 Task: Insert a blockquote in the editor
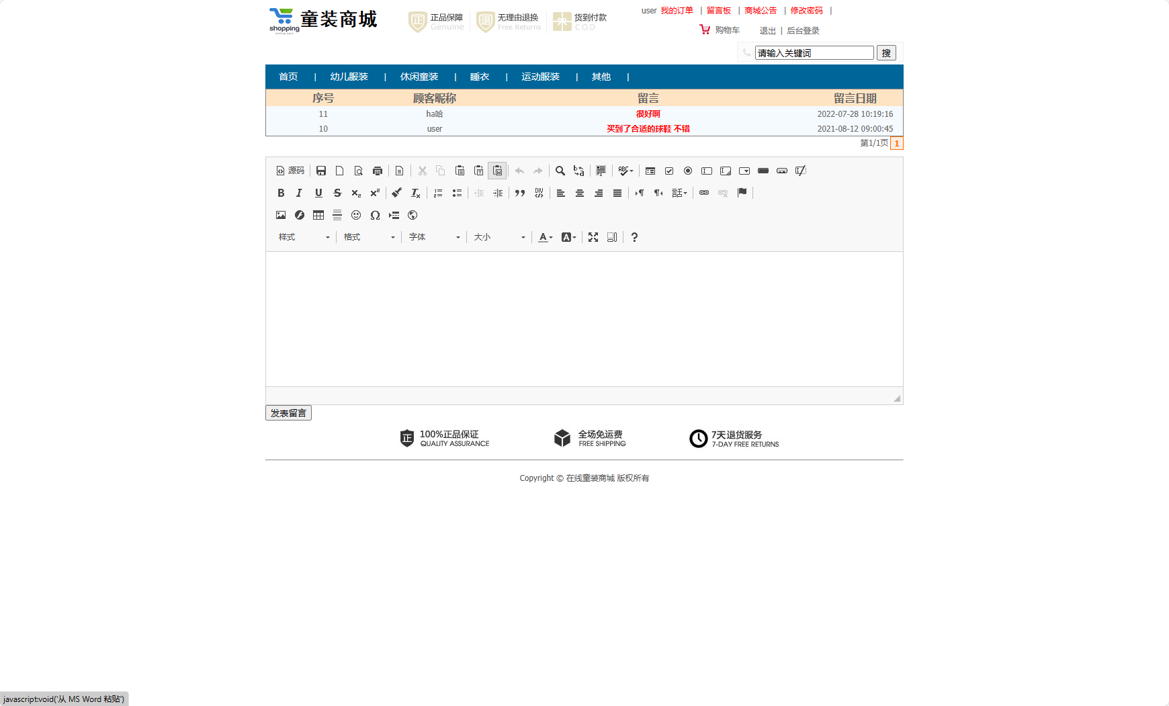coord(519,193)
